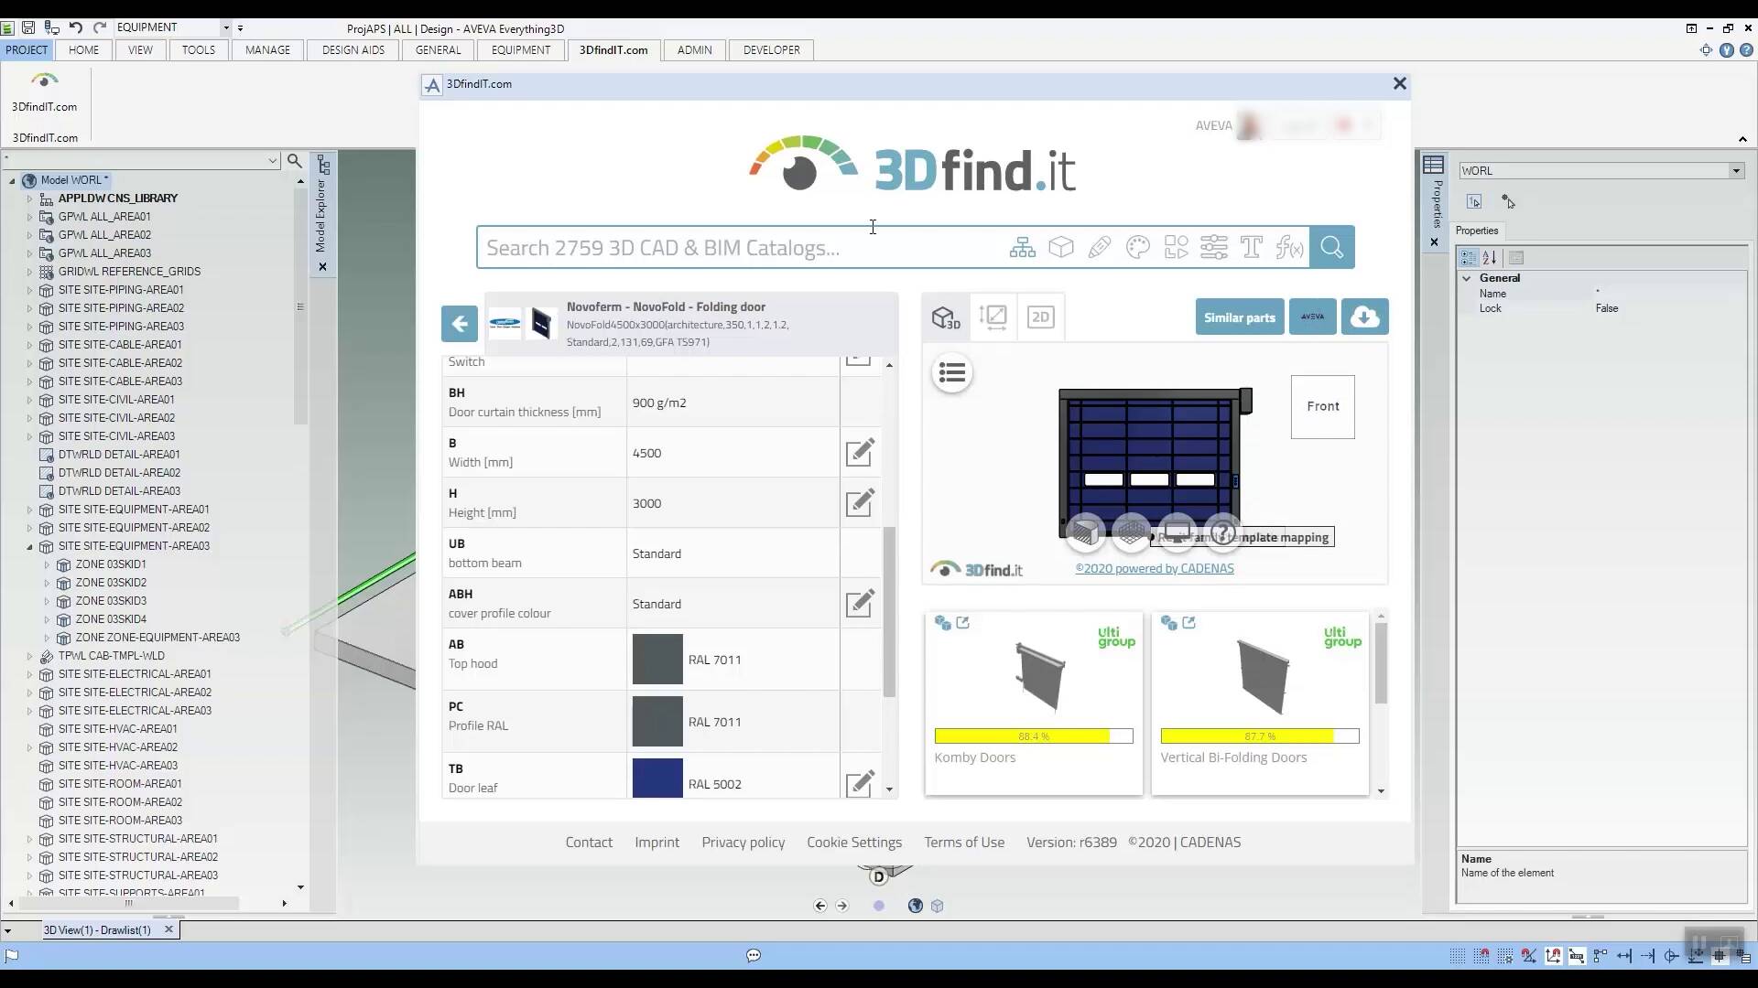The width and height of the screenshot is (1758, 988).
Task: Open the parameter filter sliders icon
Action: 1214,247
